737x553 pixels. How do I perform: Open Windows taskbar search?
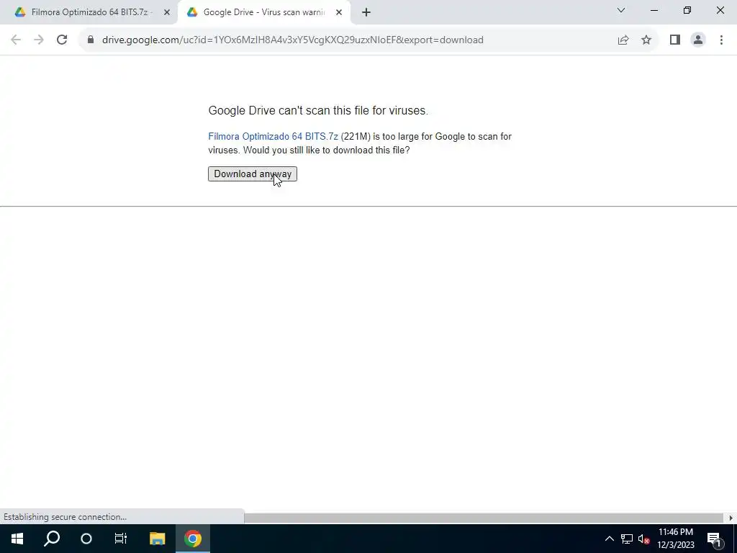(52, 539)
